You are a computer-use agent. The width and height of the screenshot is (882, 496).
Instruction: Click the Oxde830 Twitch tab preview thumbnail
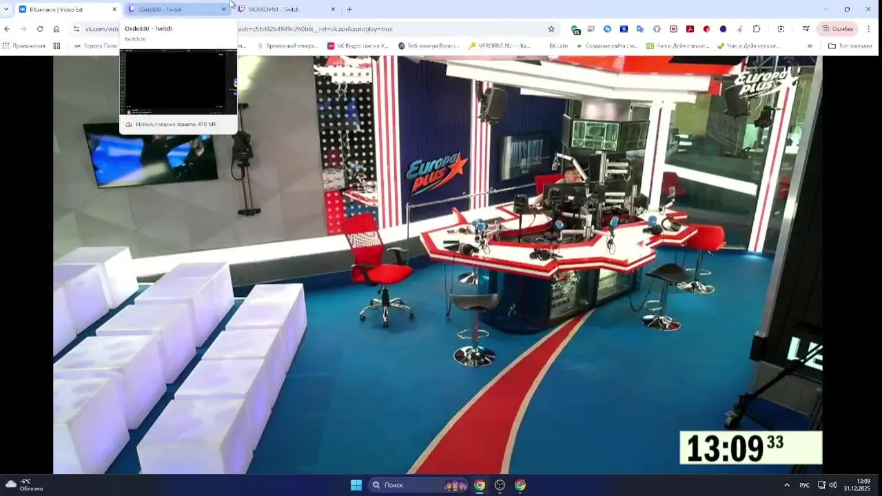click(178, 81)
